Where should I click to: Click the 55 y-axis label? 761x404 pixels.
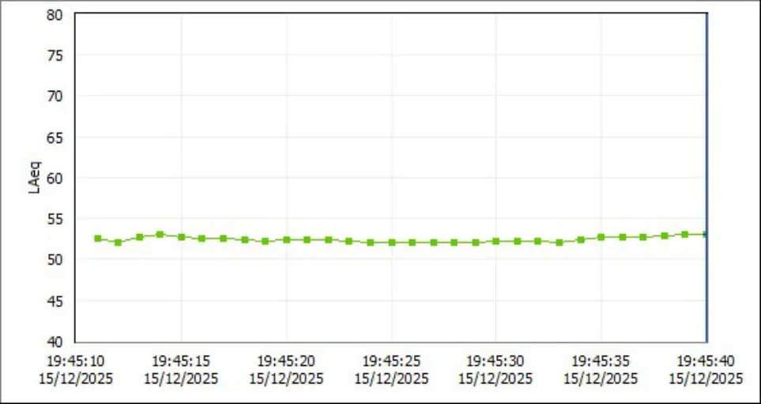pos(55,220)
